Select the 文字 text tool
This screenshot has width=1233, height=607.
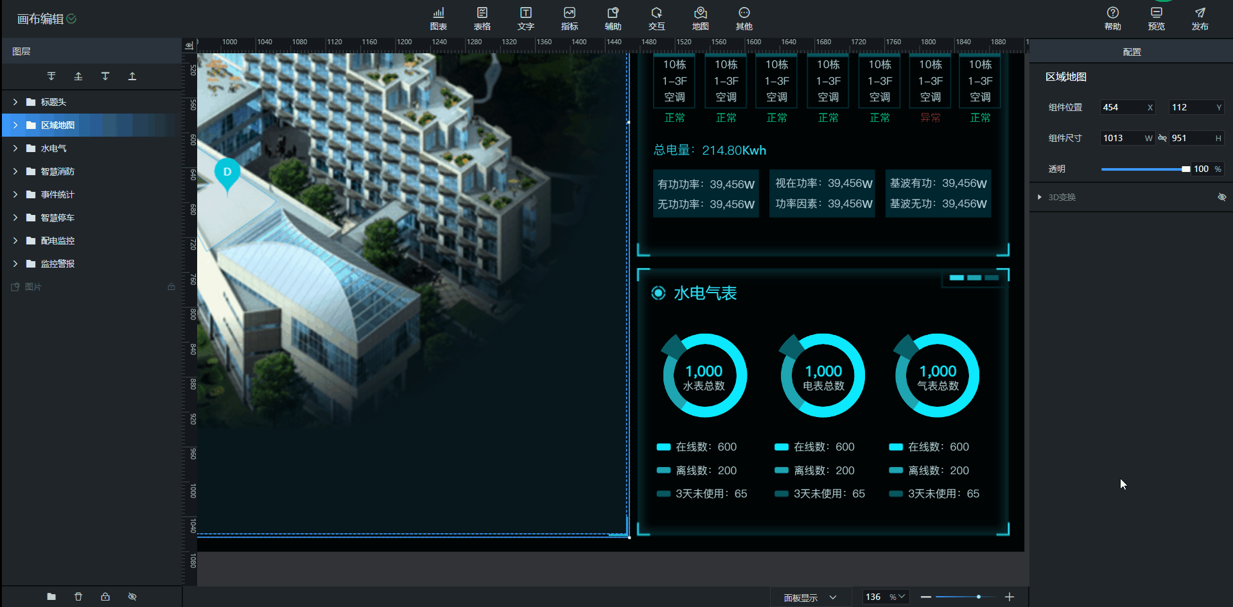526,18
